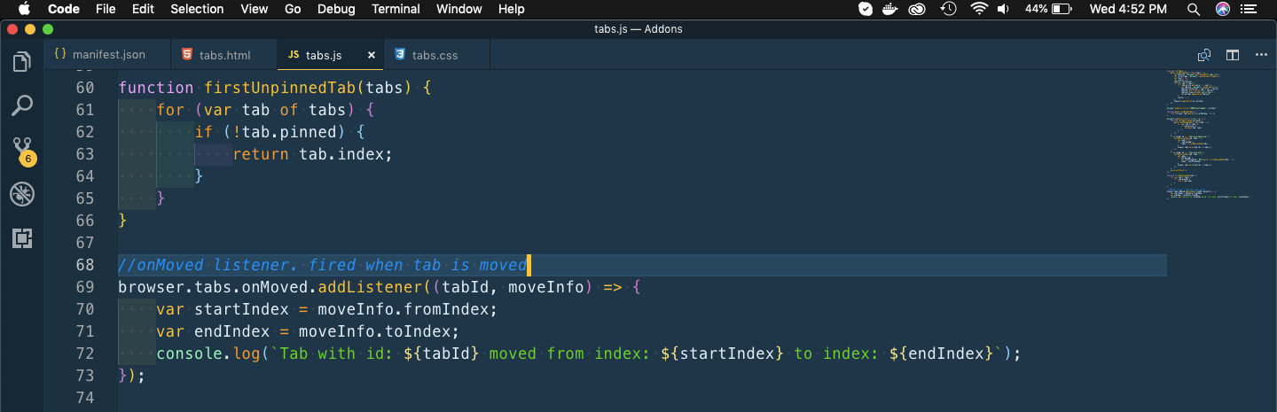Open the Wi-Fi menu
1277x412 pixels.
pyautogui.click(x=979, y=9)
